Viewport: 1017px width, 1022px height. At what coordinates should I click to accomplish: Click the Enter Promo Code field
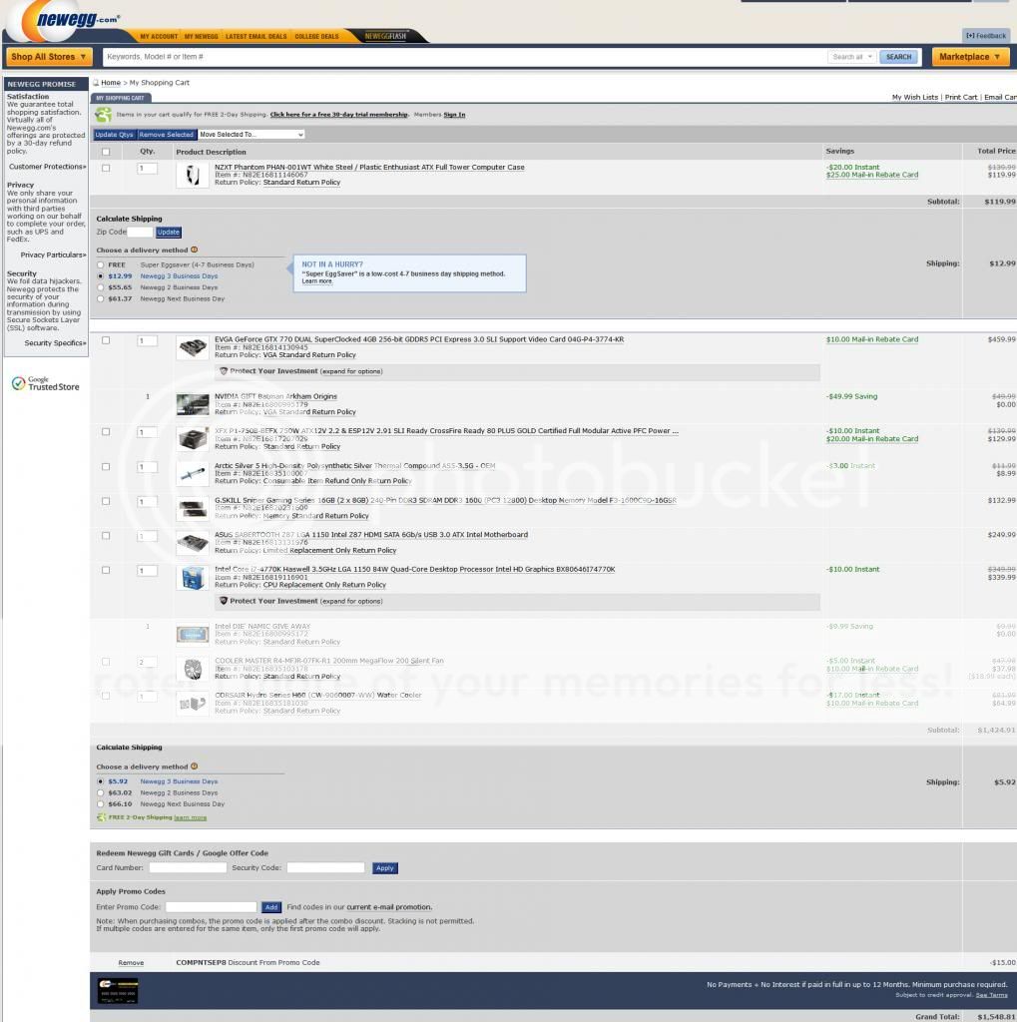pyautogui.click(x=211, y=907)
